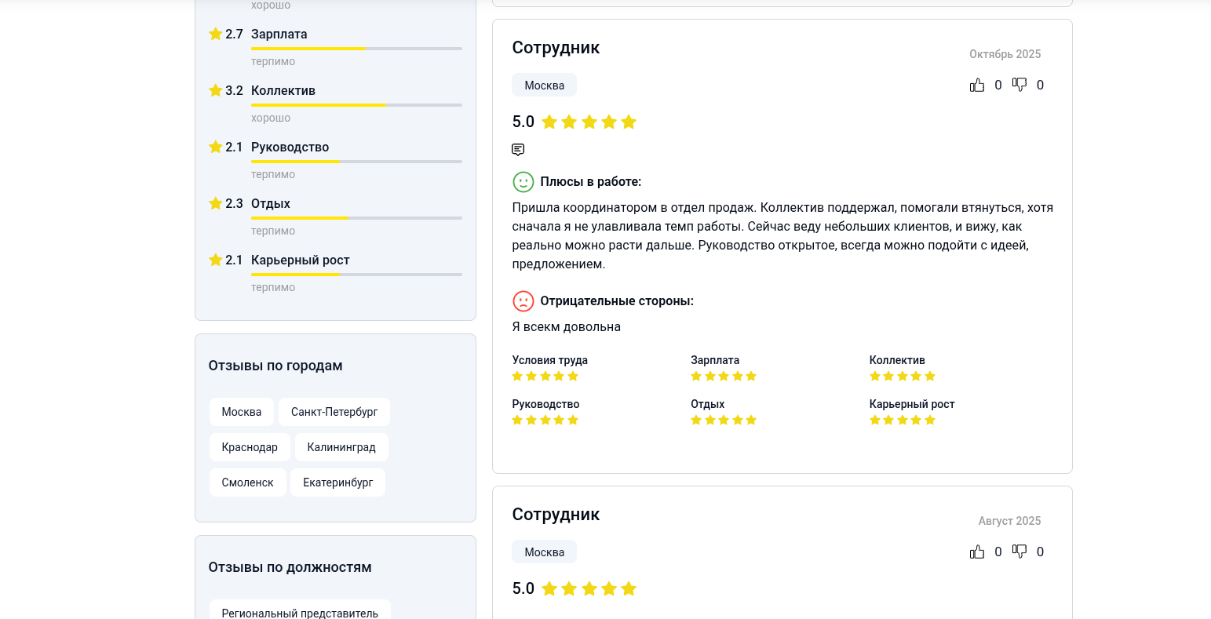Click the green smiley next to Плюсы в работе
The height and width of the screenshot is (619, 1211).
523,182
